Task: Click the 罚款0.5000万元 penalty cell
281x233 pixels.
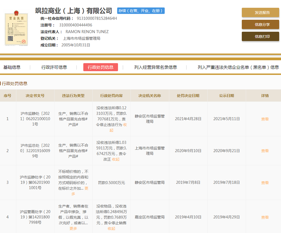Action: pyautogui.click(x=111, y=183)
